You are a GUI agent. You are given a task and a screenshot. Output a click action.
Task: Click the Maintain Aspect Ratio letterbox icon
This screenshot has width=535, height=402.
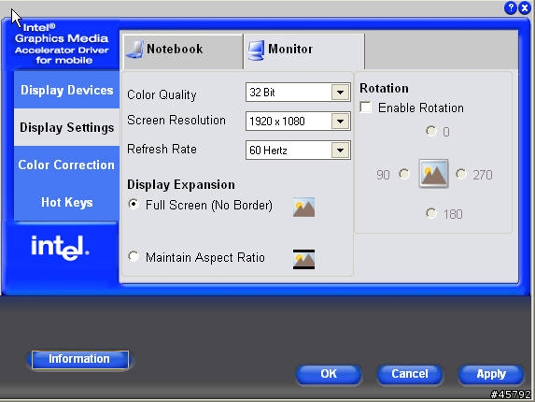(x=303, y=259)
